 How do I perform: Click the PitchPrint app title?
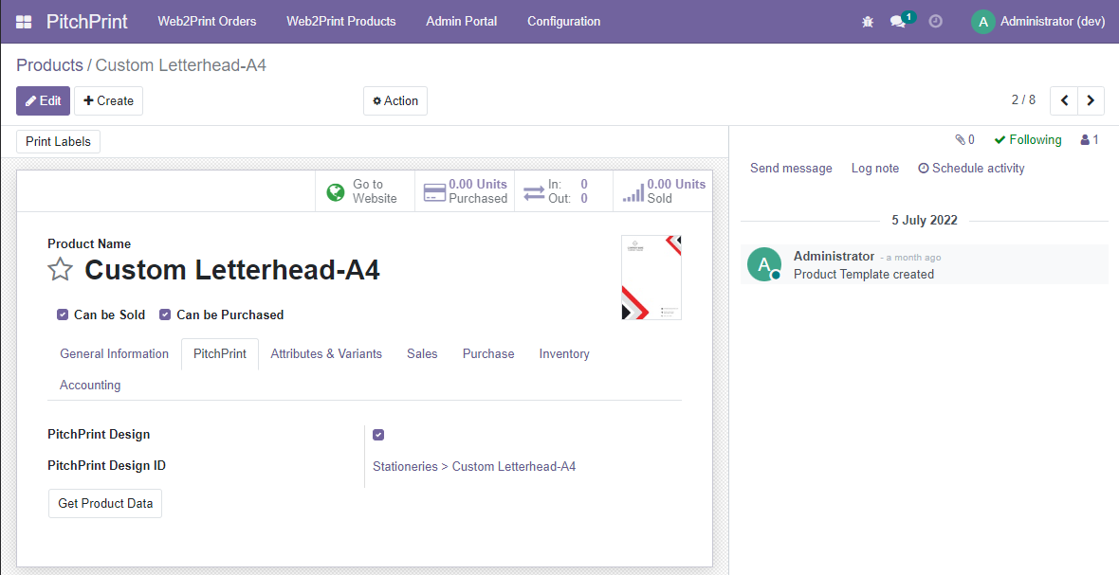coord(86,22)
